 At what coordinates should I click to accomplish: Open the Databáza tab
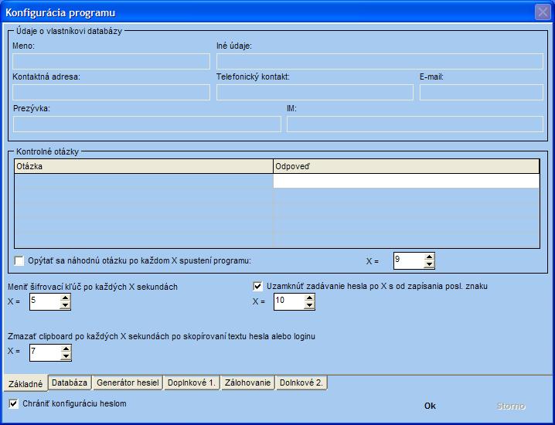pyautogui.click(x=70, y=382)
